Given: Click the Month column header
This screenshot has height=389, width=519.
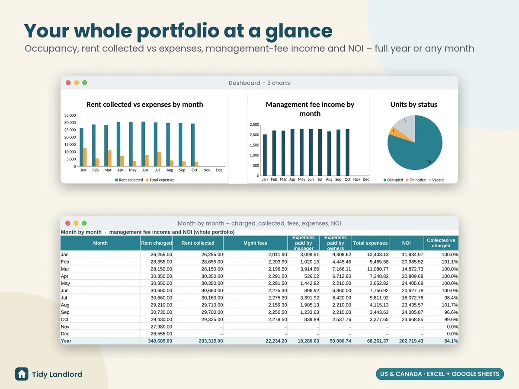Looking at the screenshot, I should [100, 243].
